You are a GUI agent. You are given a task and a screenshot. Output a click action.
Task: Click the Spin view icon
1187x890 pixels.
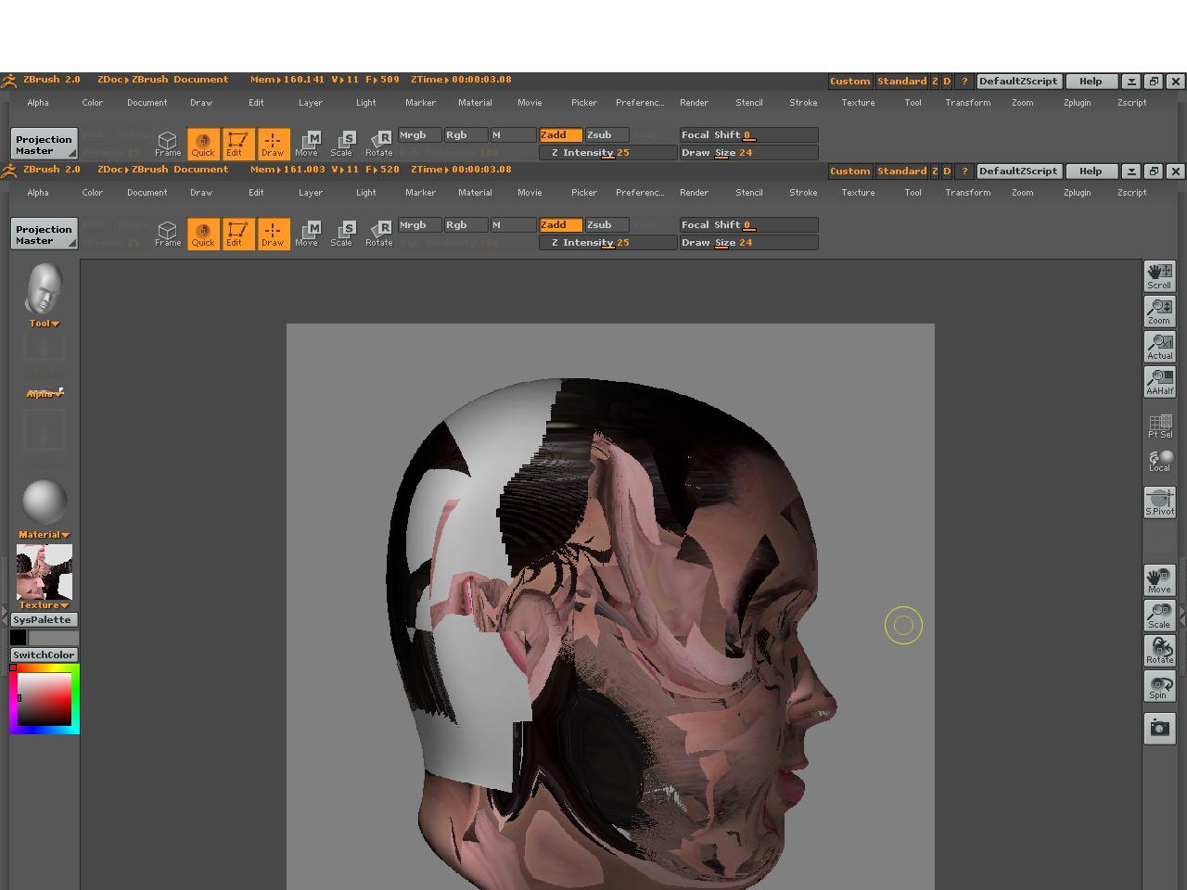click(1159, 687)
